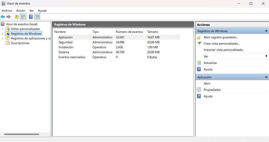Click the Vistas personalizadas folder icon
This screenshot has height=142, width=269.
click(x=7, y=29)
